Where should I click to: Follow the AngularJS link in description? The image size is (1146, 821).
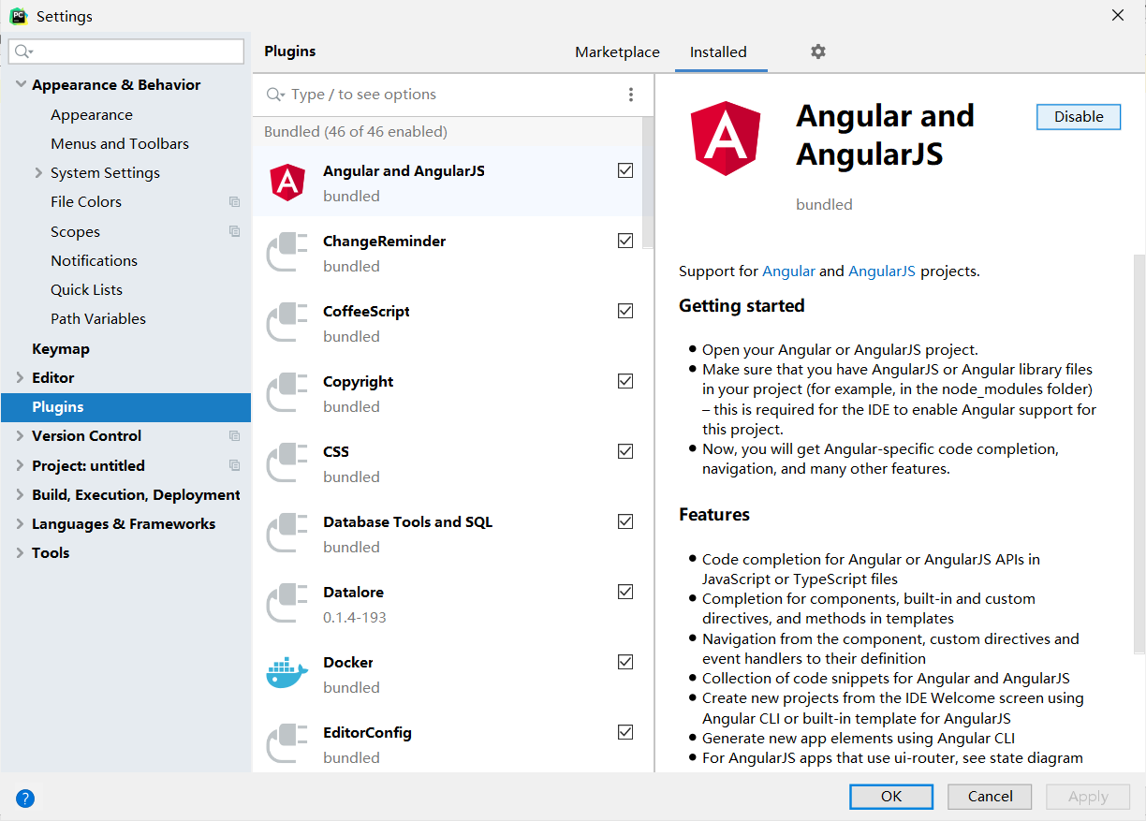pos(882,271)
